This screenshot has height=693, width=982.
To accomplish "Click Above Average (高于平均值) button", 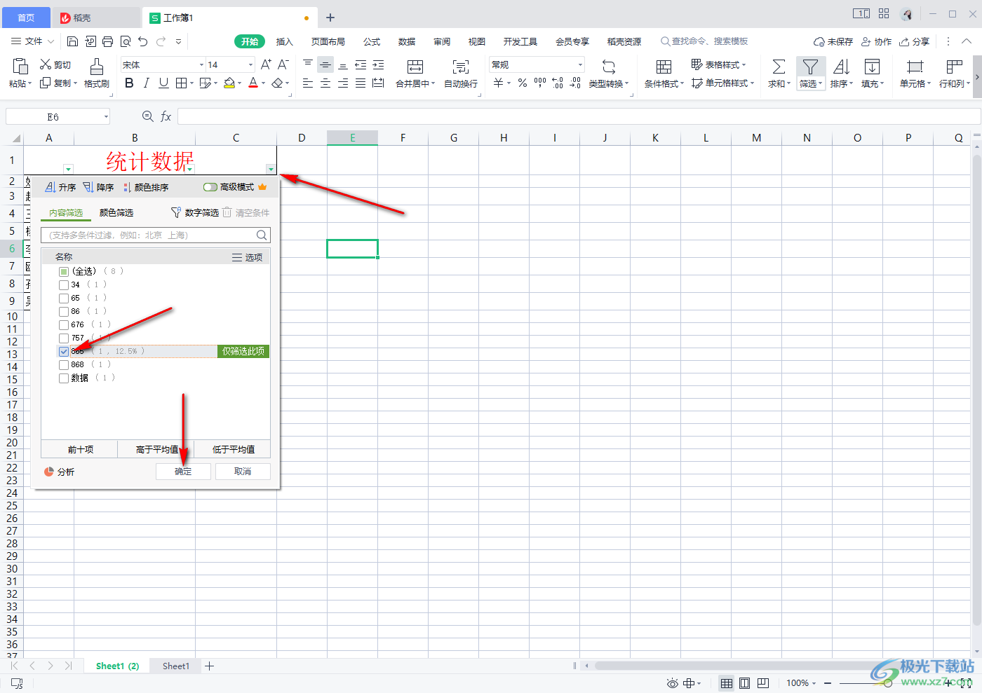I will coord(156,449).
